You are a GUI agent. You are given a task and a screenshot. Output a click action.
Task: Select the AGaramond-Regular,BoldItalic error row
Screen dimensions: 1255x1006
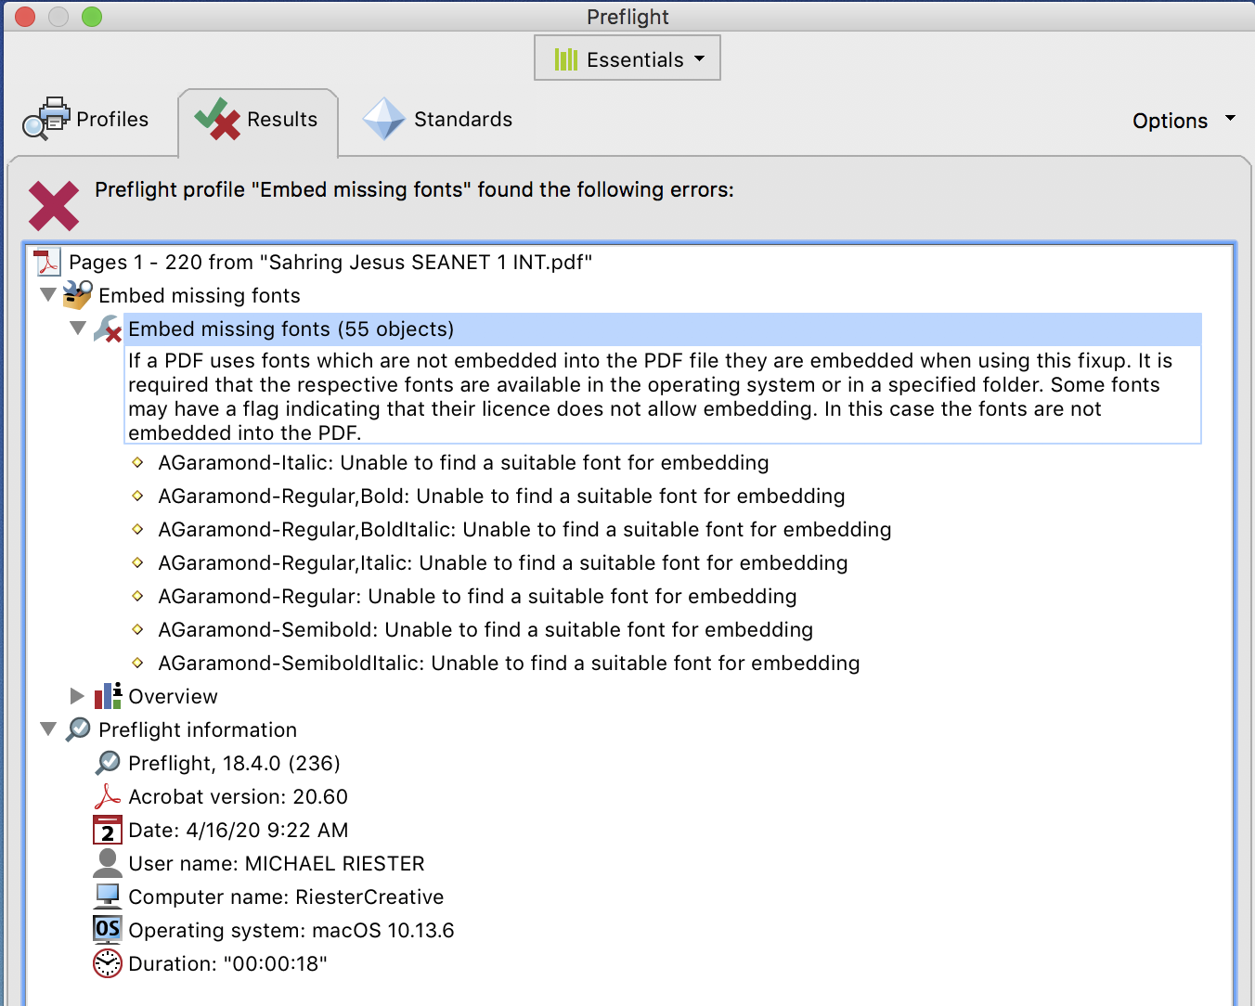click(x=524, y=529)
